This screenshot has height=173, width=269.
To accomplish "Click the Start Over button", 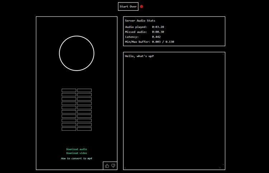I will tap(128, 6).
